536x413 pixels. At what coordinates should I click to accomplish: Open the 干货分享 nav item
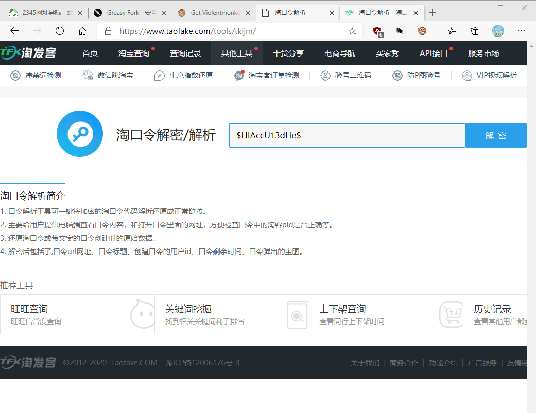pos(288,53)
